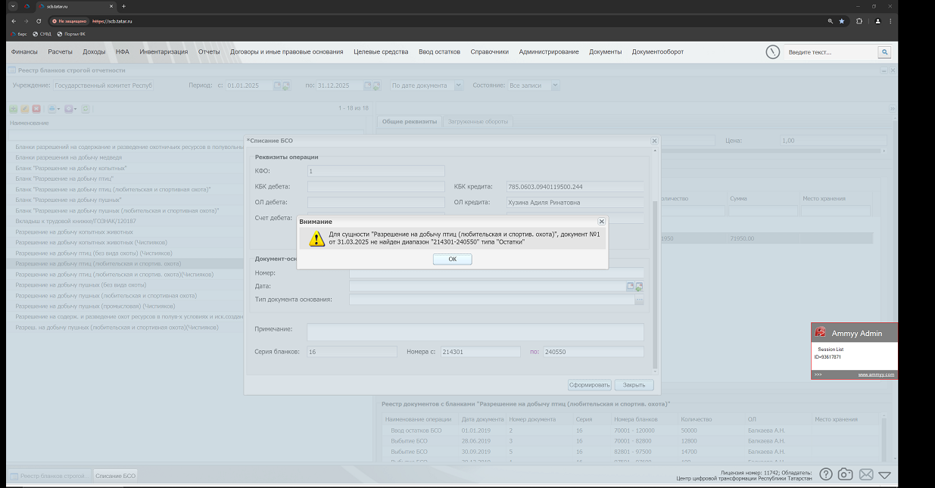Click the www.ammyy.com link in Ammyy Admin
935x488 pixels.
pyautogui.click(x=876, y=375)
